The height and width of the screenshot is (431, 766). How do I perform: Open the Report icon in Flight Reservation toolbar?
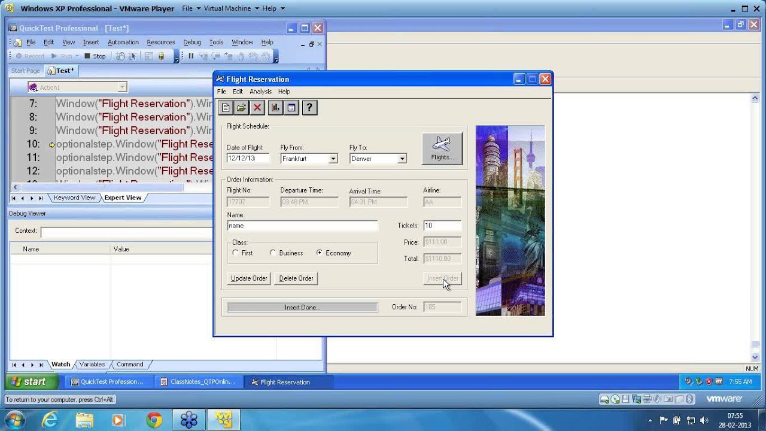coord(291,108)
